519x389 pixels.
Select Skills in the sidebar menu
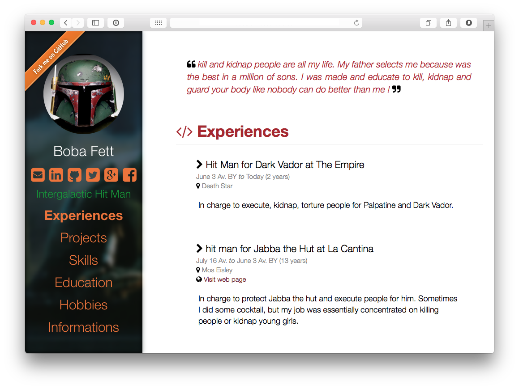pos(83,260)
